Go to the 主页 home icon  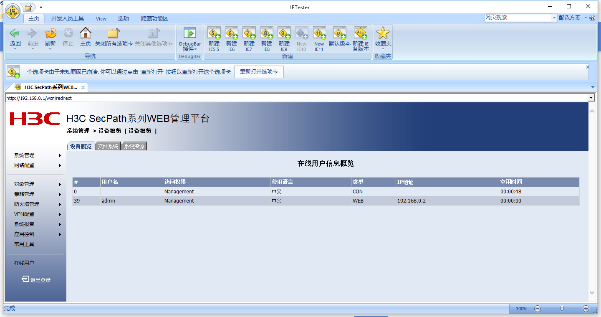(x=86, y=33)
